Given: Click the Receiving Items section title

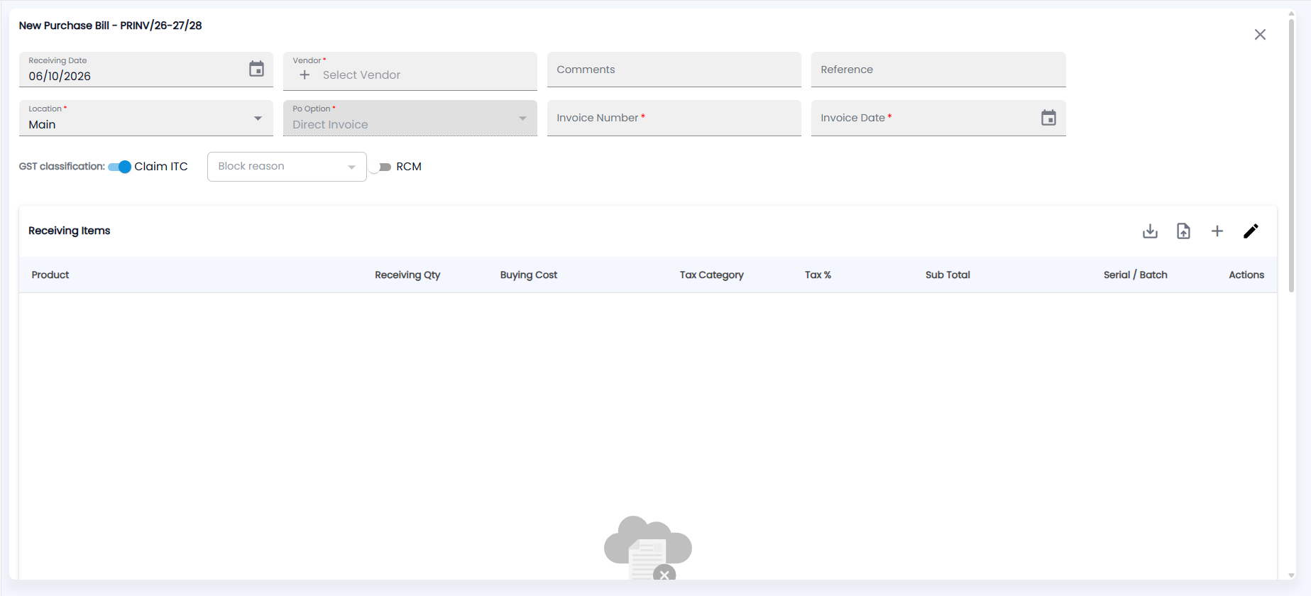Looking at the screenshot, I should (70, 231).
